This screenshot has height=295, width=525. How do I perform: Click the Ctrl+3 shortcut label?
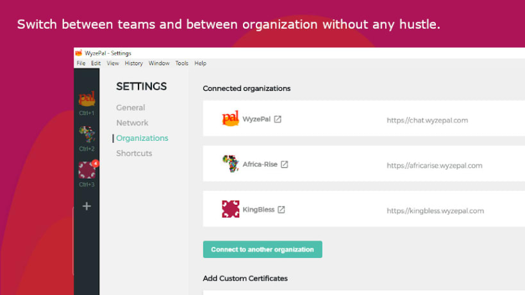87,184
